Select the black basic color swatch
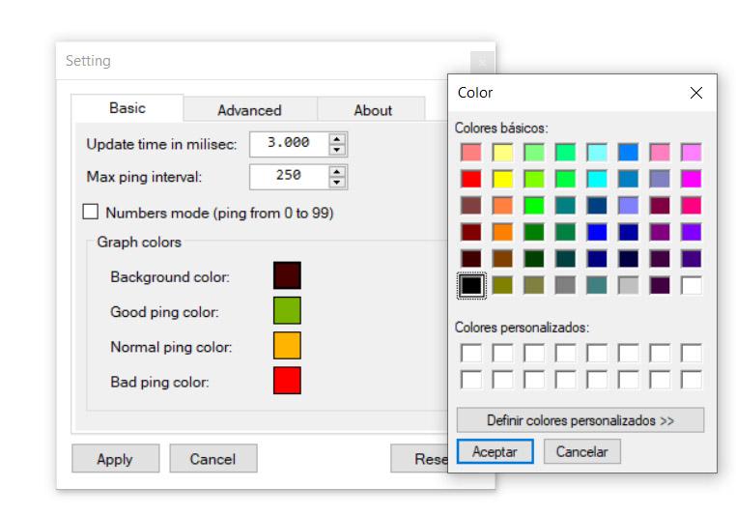The image size is (736, 516). [471, 285]
